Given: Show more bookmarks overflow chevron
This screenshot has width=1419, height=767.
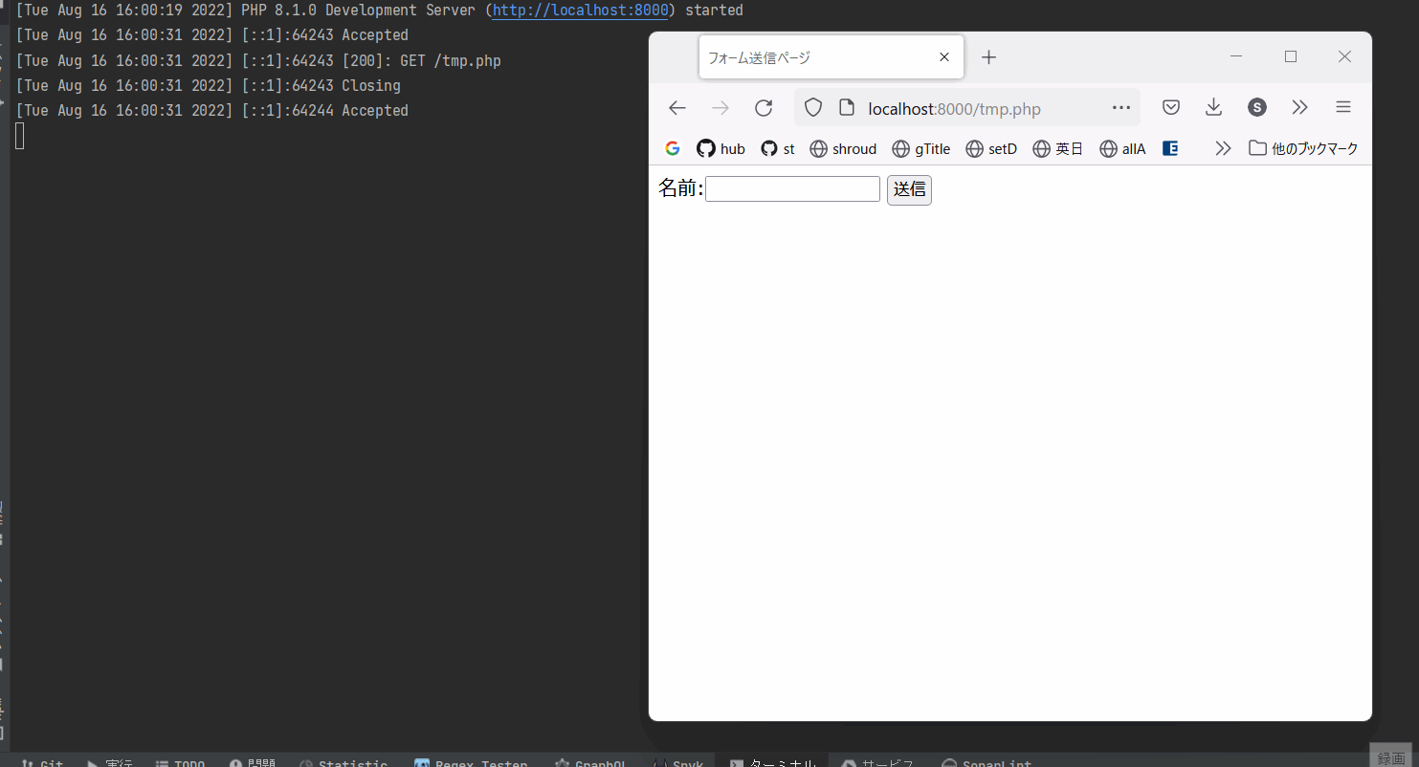Looking at the screenshot, I should click(1222, 148).
